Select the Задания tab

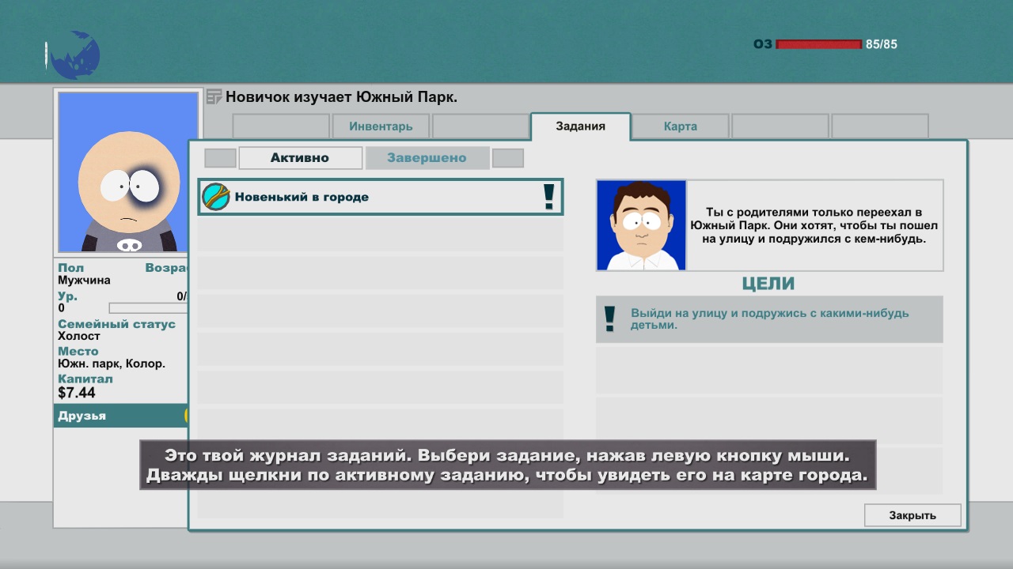click(x=580, y=126)
